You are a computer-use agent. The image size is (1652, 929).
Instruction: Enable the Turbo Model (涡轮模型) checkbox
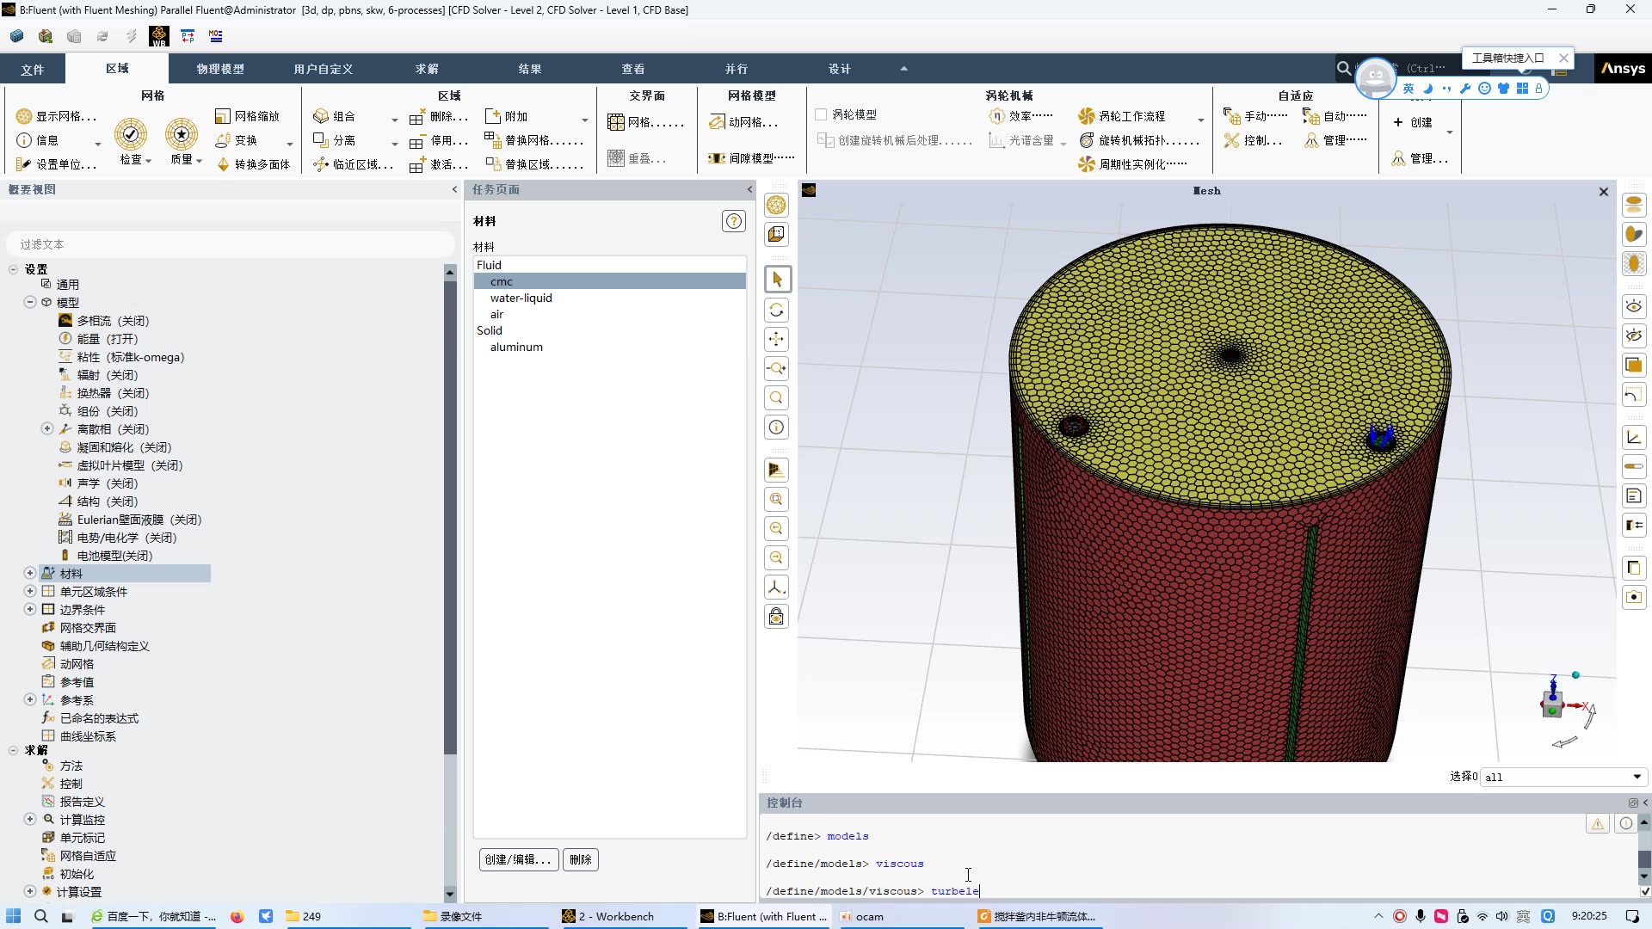point(821,114)
